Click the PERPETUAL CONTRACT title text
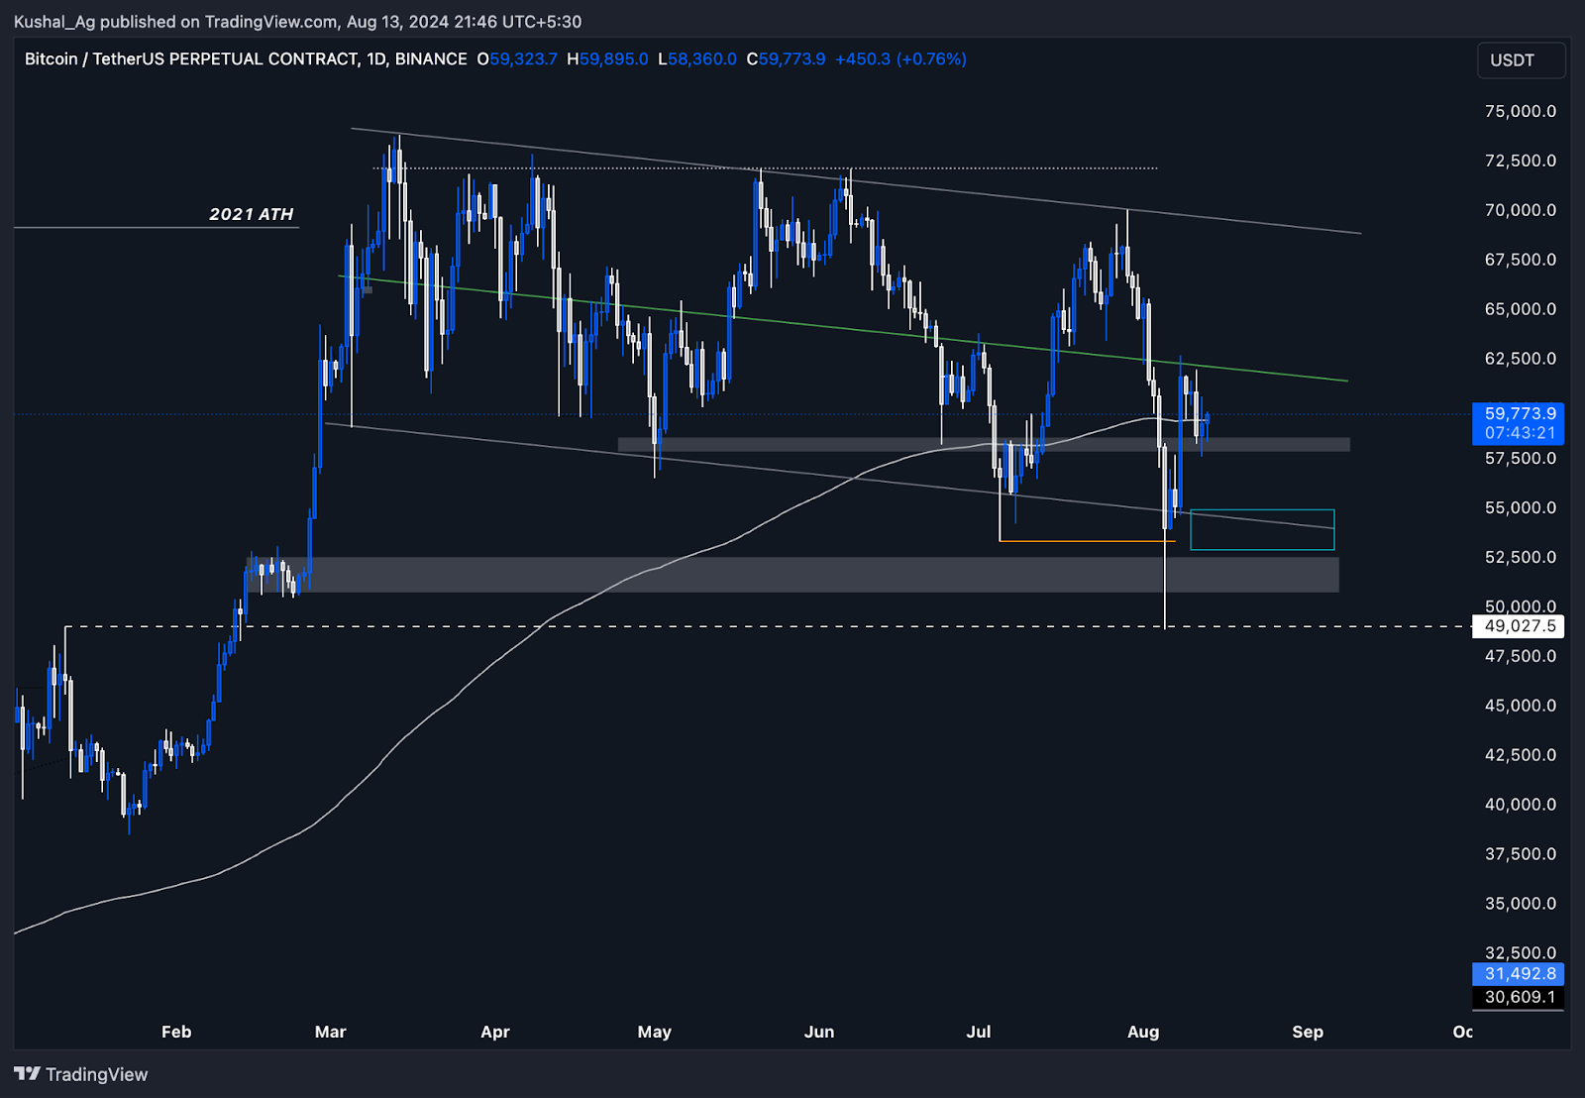 (258, 58)
